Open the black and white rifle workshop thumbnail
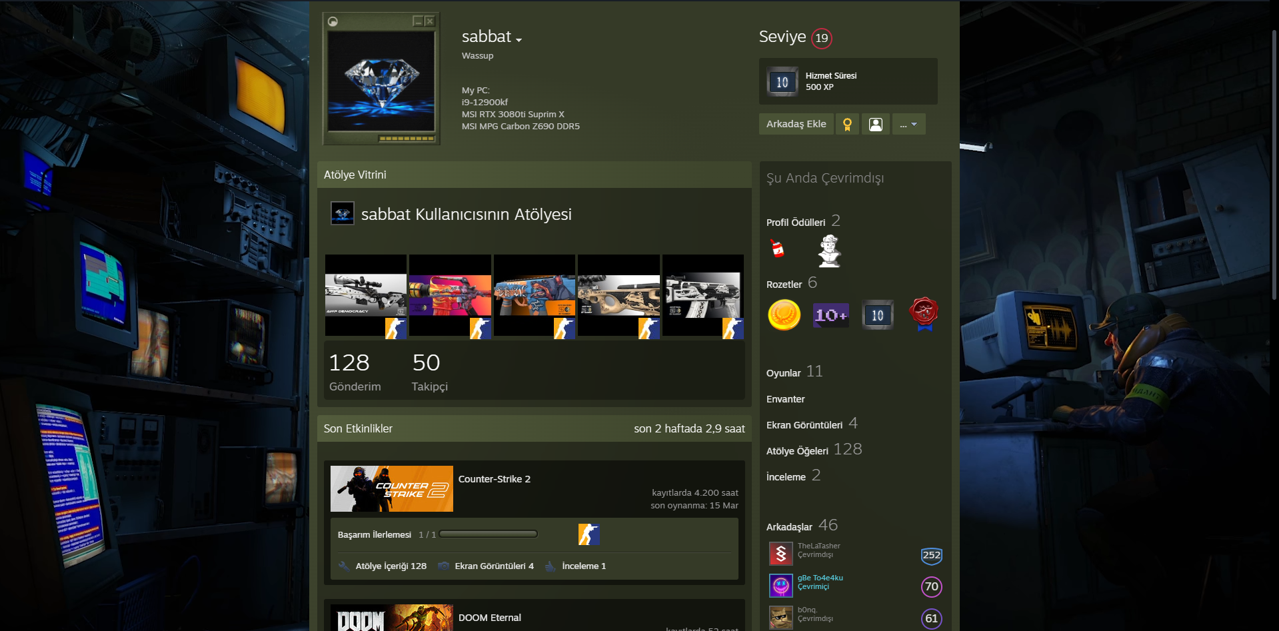 tap(703, 297)
